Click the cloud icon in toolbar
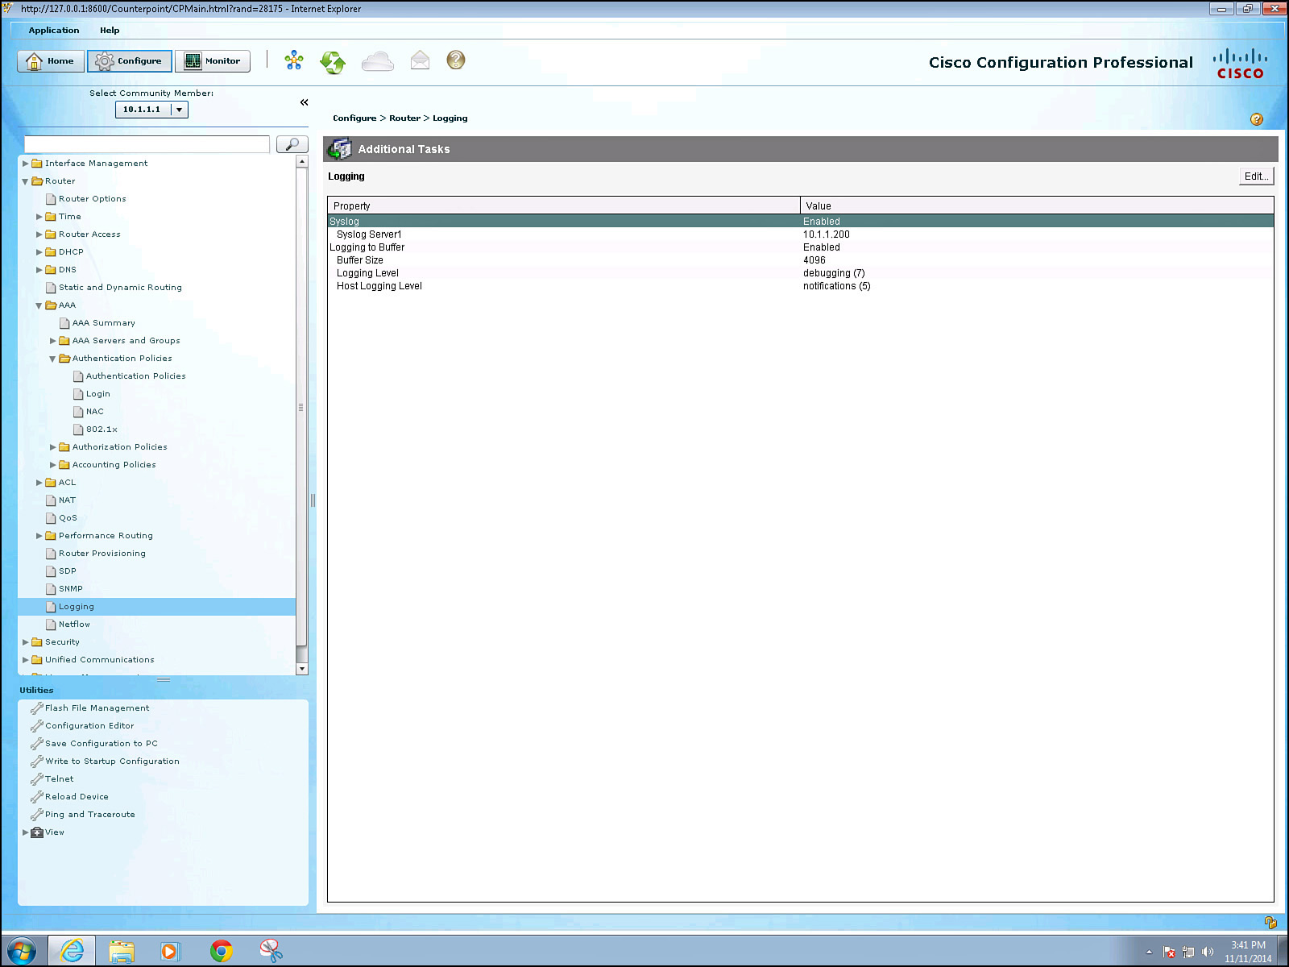 coord(377,61)
